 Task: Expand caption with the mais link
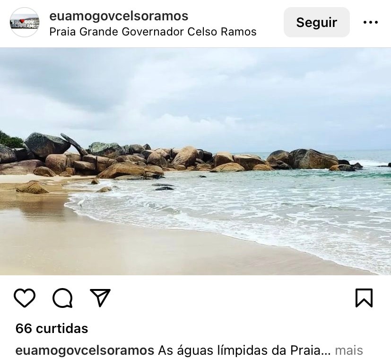349,350
